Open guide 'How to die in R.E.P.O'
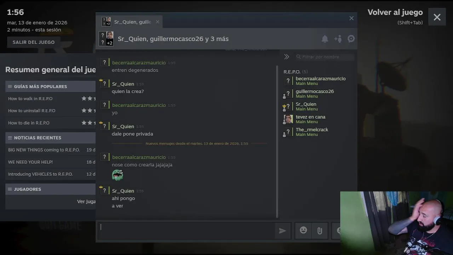 pos(29,123)
